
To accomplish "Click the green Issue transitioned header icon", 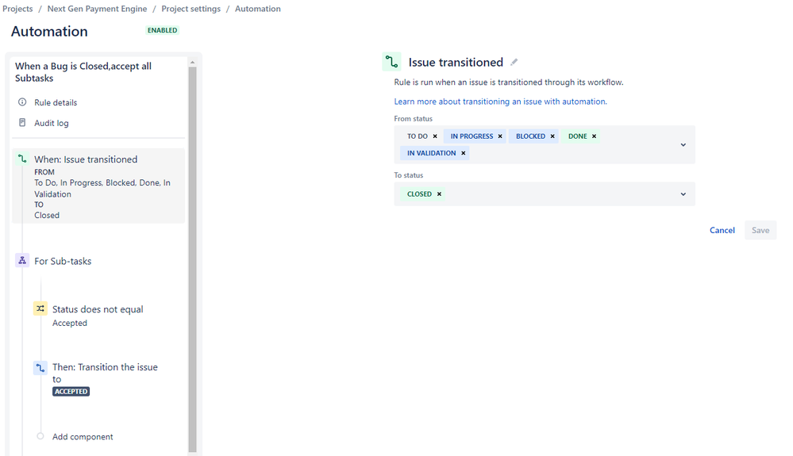I will coord(391,62).
